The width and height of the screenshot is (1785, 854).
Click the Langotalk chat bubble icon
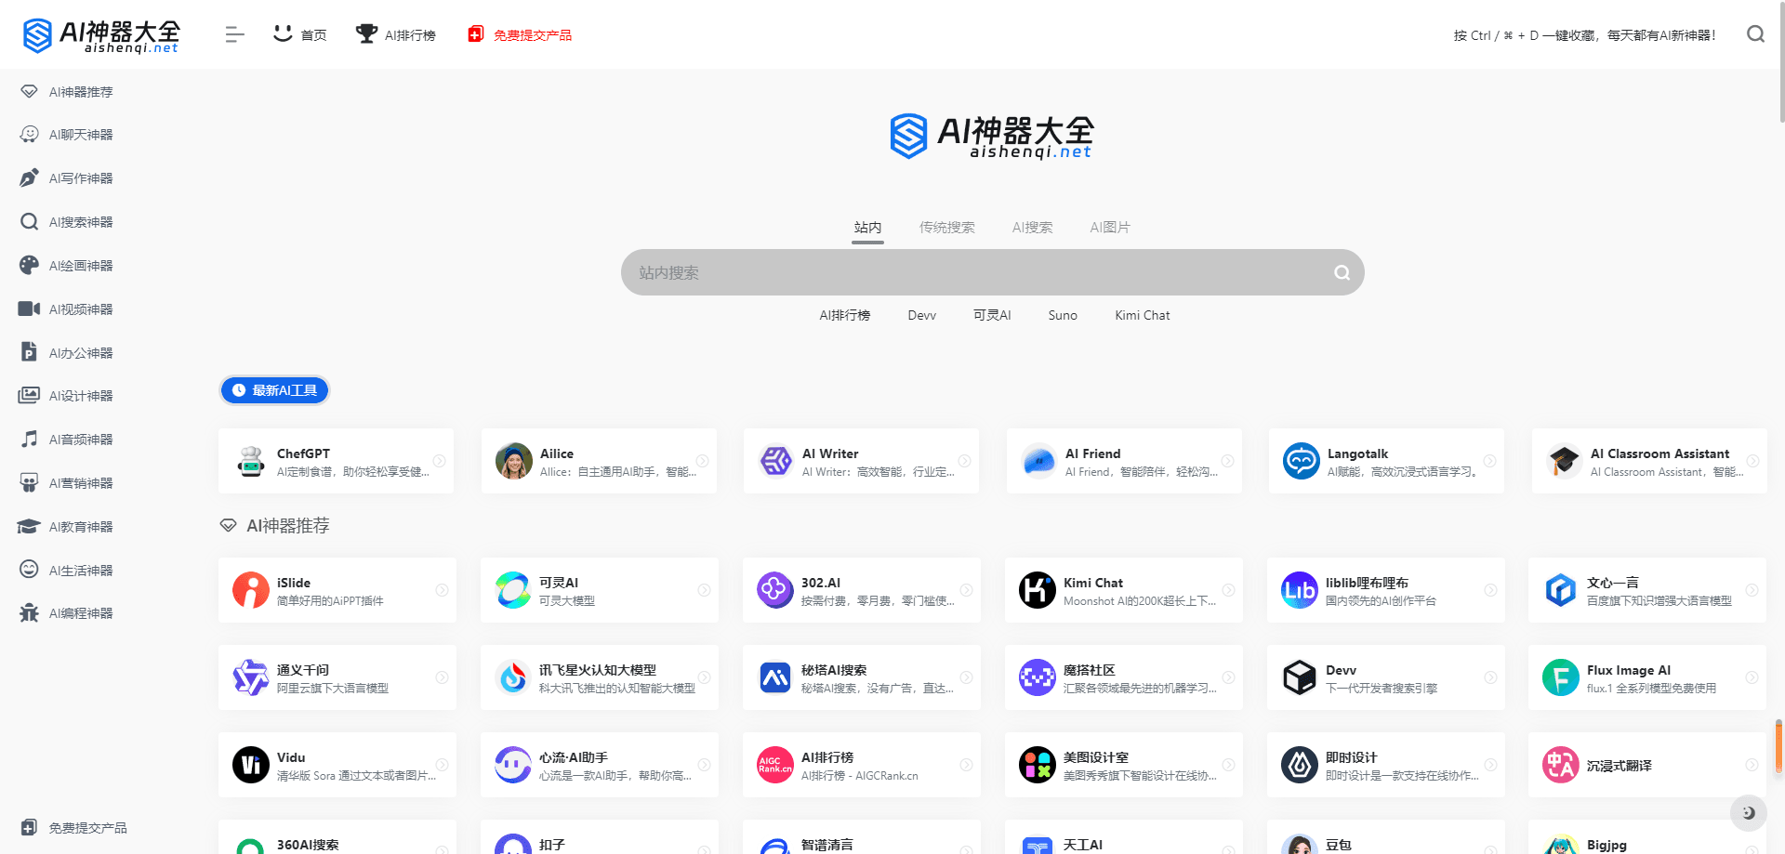click(1302, 461)
